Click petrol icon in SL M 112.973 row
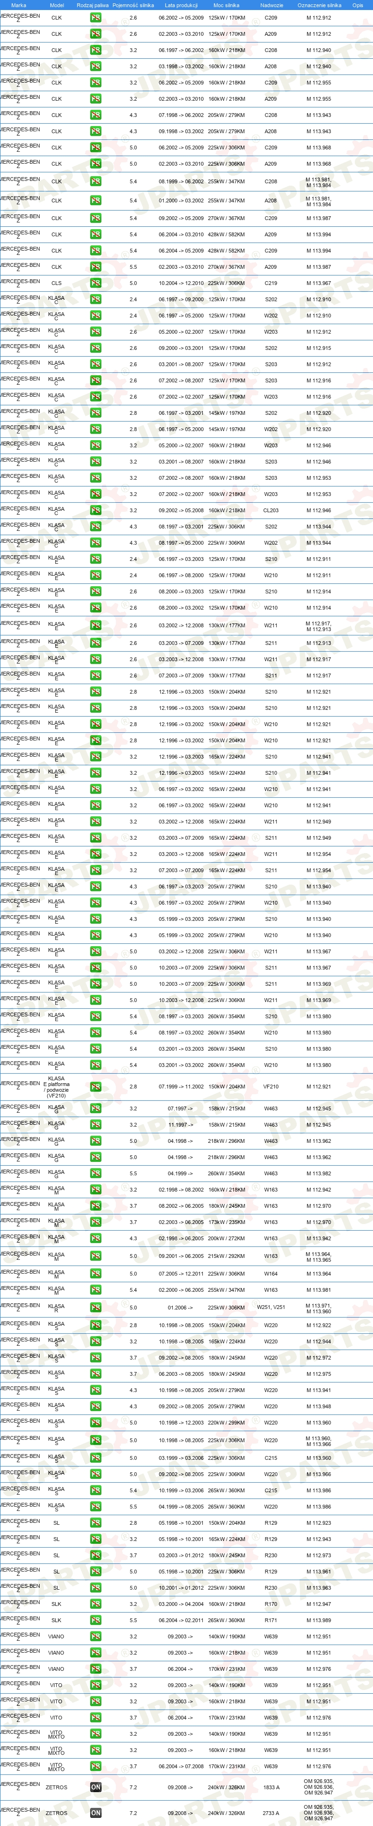Viewport: 373px width, 1826px height. tap(95, 1555)
